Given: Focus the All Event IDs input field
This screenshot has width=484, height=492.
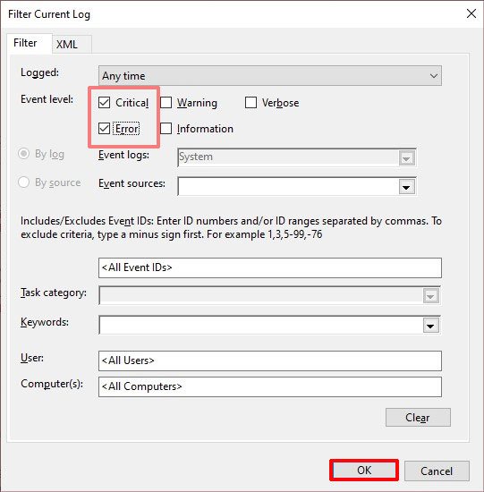Looking at the screenshot, I should click(x=270, y=268).
